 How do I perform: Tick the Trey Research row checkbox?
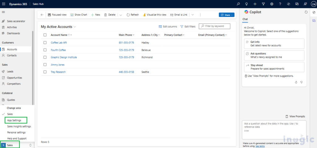tap(45, 72)
